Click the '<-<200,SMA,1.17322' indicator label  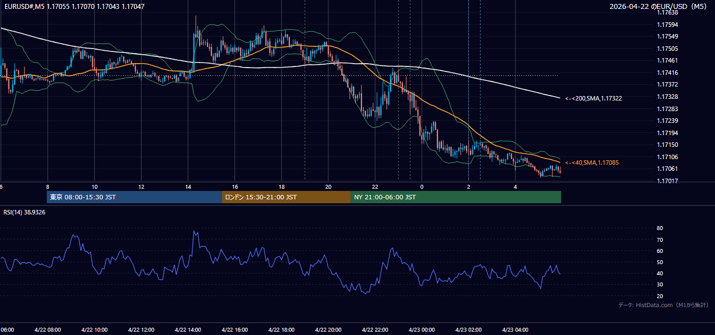pos(594,98)
